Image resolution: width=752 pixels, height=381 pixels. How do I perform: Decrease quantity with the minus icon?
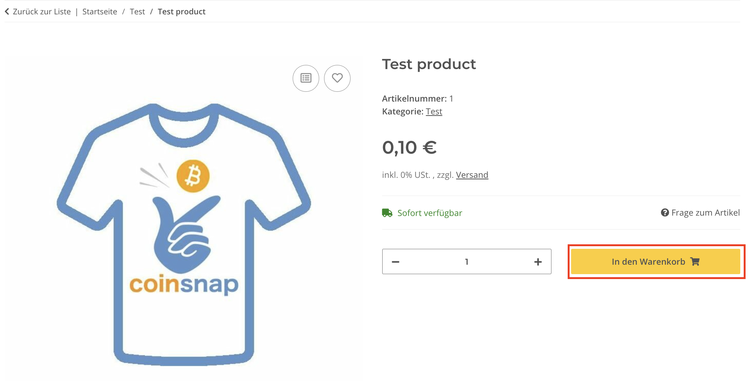(x=395, y=262)
